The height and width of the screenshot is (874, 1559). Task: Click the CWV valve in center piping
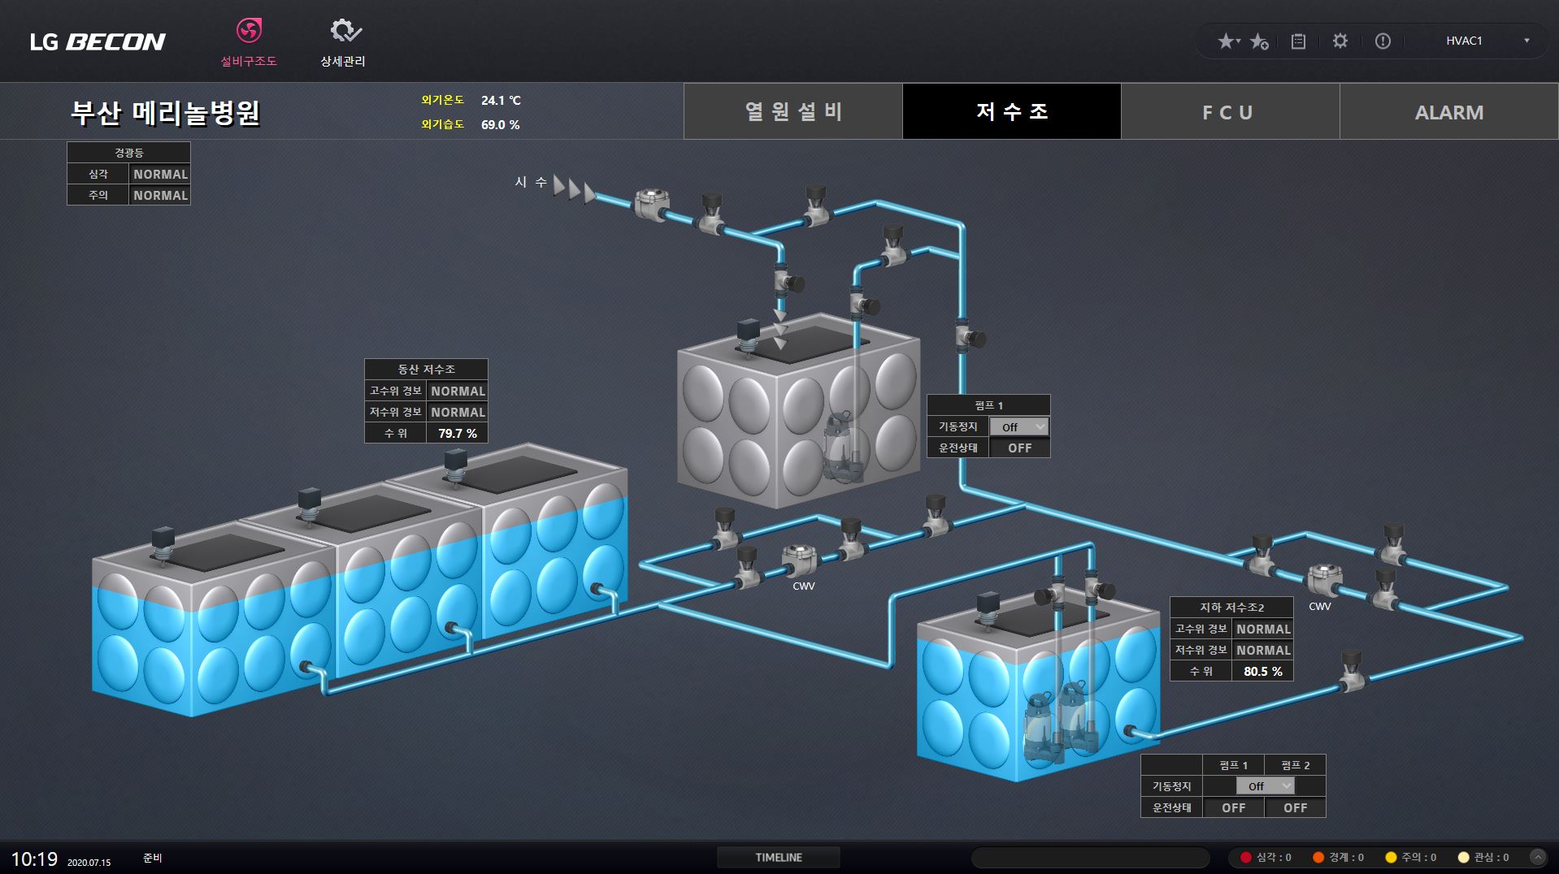(x=799, y=560)
